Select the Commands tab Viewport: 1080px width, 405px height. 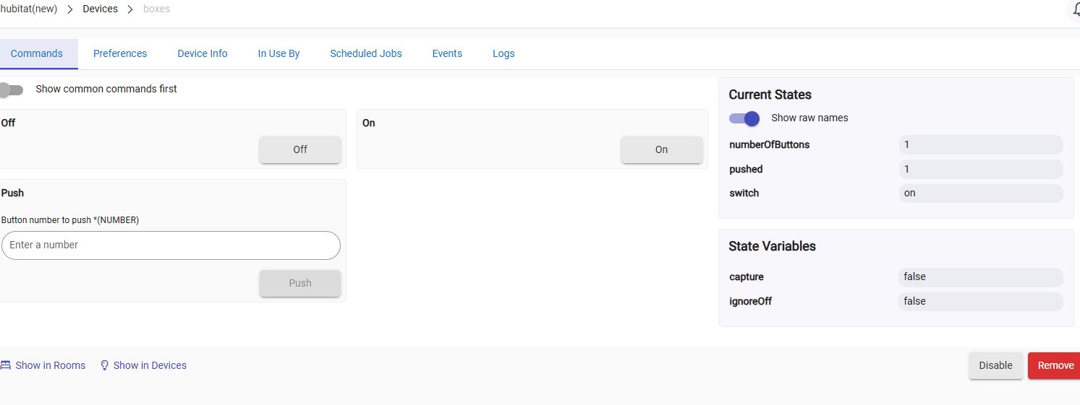(37, 53)
